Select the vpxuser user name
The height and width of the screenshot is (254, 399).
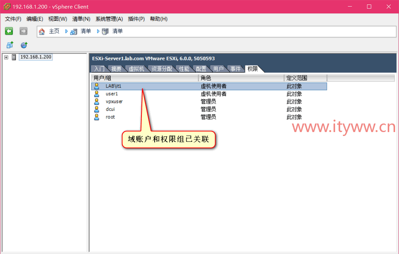click(114, 102)
